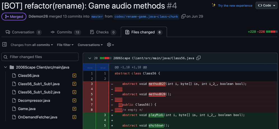Switch to the Checks tab
The width and height of the screenshot is (279, 129).
[103, 32]
